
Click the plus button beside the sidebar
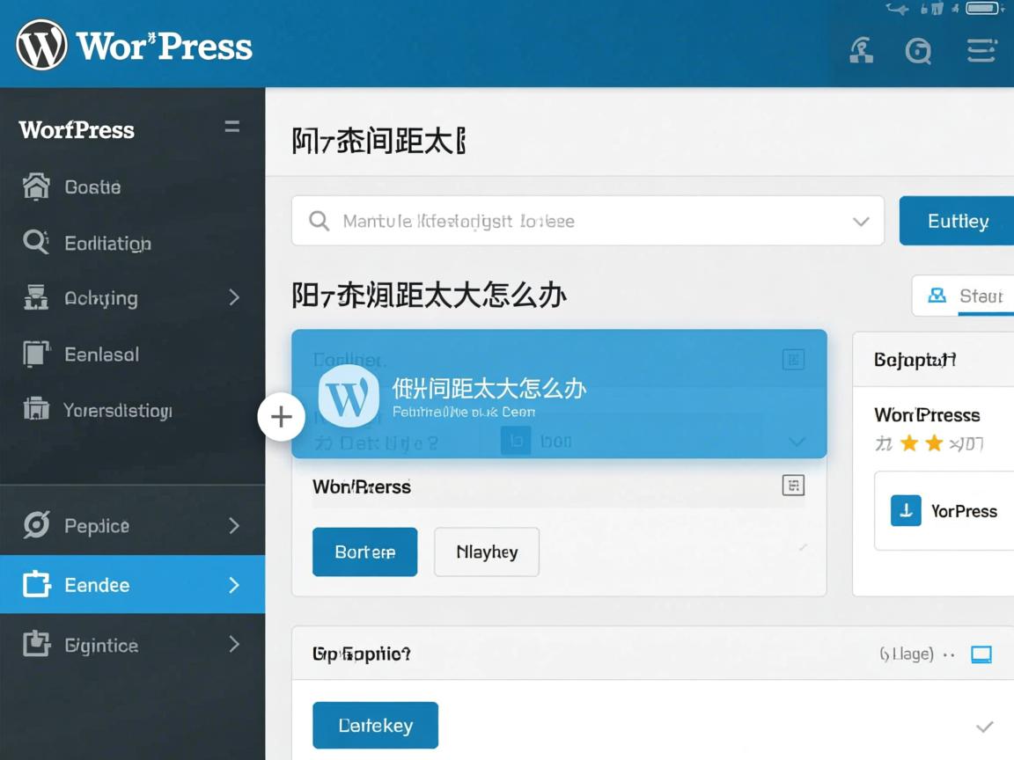click(x=281, y=417)
